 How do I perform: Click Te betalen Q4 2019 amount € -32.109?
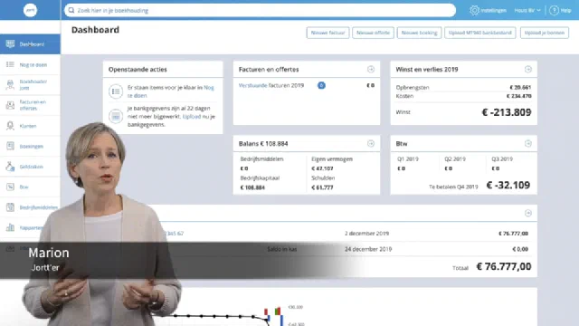508,185
